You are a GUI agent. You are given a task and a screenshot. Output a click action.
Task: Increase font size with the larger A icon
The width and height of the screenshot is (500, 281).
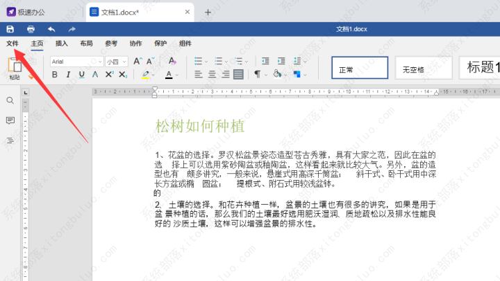(x=137, y=61)
